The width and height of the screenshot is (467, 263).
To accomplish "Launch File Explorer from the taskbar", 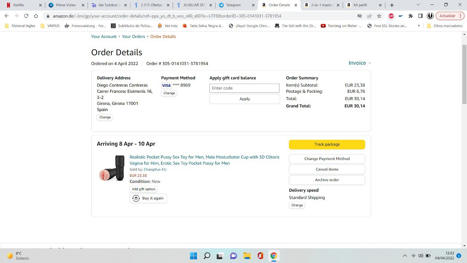I will 247,256.
